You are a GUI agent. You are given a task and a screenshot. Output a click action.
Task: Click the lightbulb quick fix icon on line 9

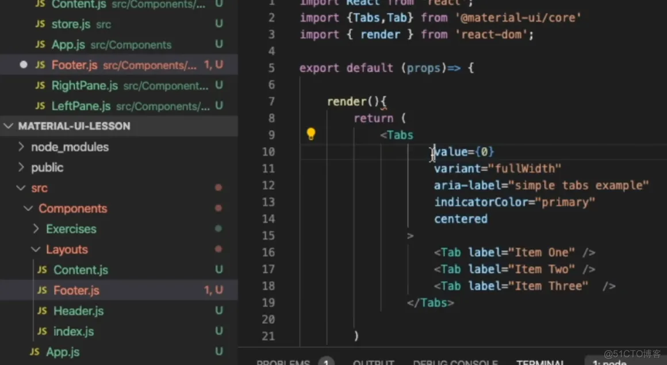tap(310, 133)
